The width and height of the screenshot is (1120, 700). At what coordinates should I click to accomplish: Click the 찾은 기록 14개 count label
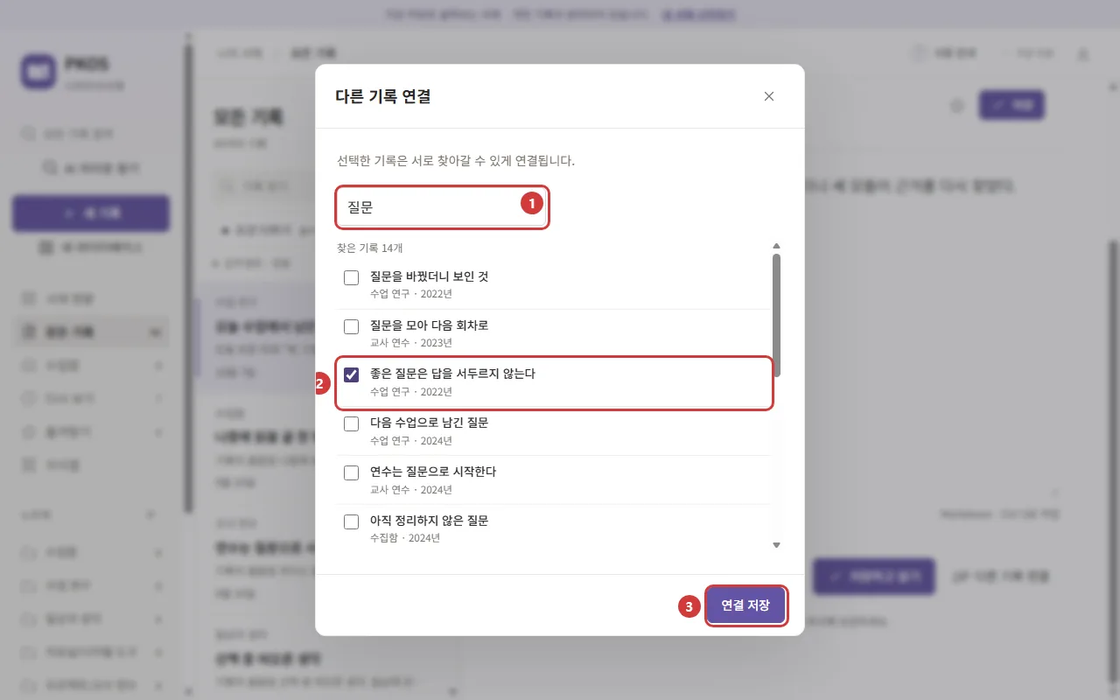point(369,248)
